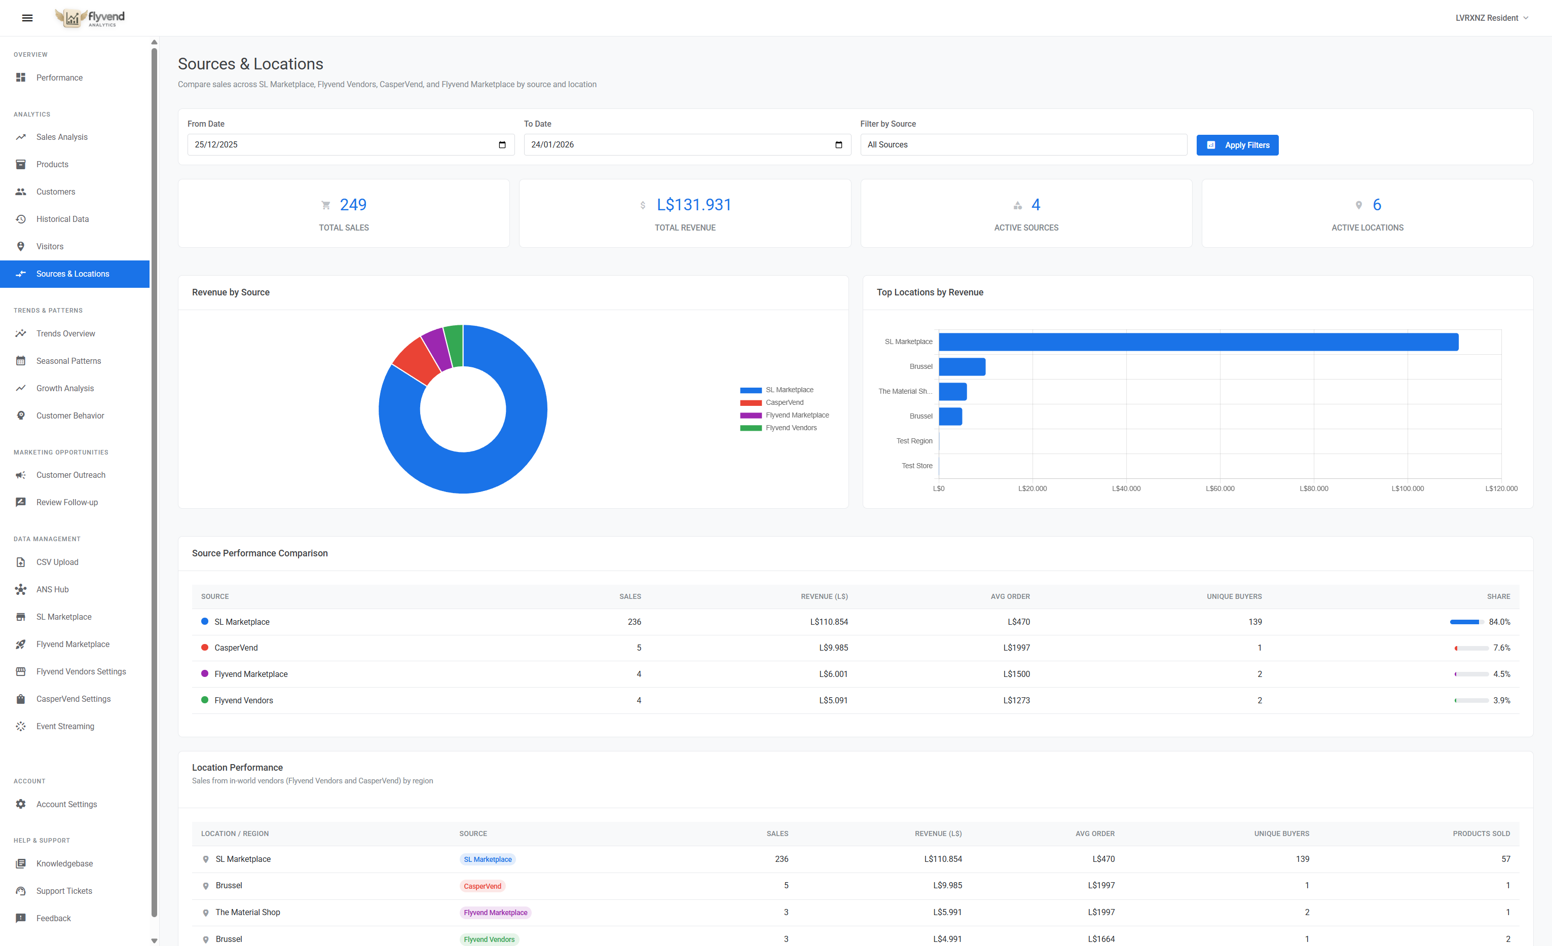Image resolution: width=1552 pixels, height=946 pixels.
Task: Open CSV Upload via its file icon
Action: 21,562
